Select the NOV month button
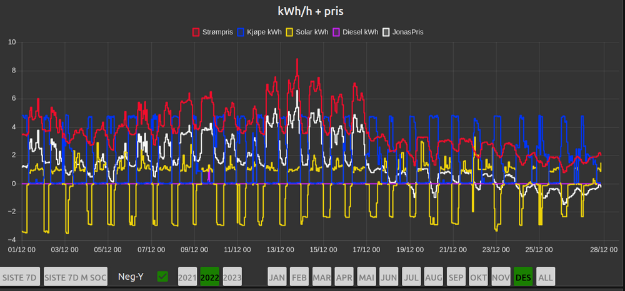625x291 pixels. pyautogui.click(x=501, y=277)
